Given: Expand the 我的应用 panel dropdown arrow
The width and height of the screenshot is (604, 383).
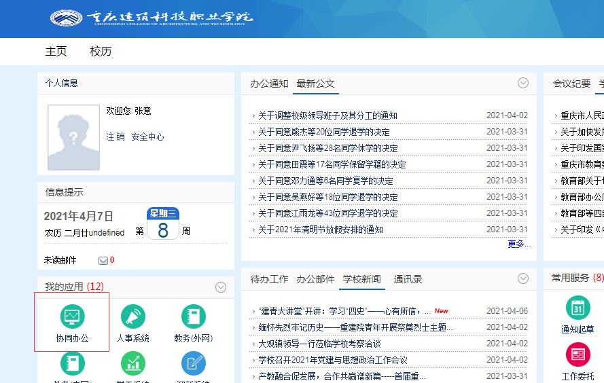Looking at the screenshot, I should point(221,287).
